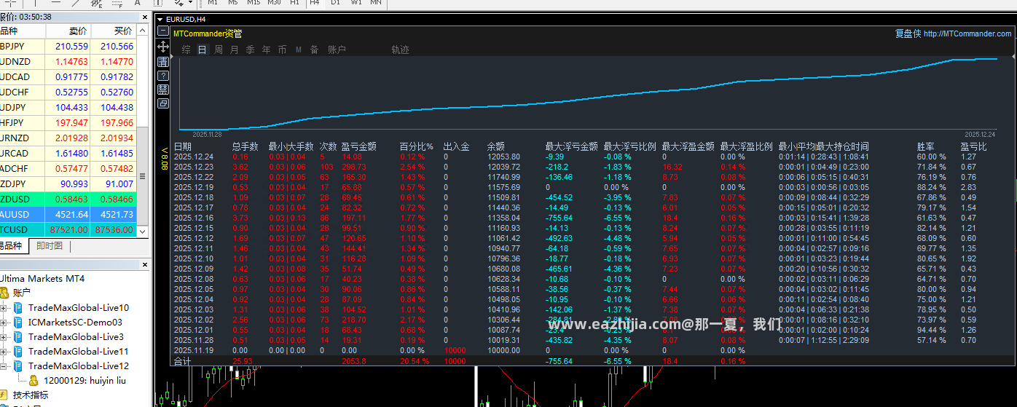This screenshot has height=407, width=1017.
Task: Click the 卖价 column header in Market Watch
Action: click(x=68, y=31)
